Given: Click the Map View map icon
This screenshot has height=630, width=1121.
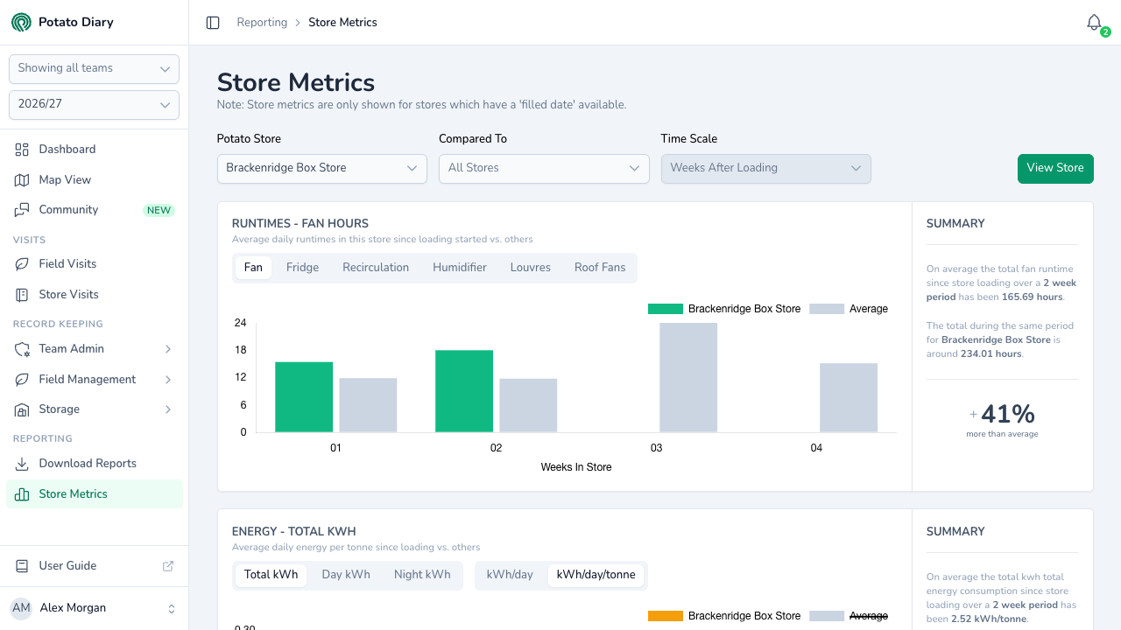Looking at the screenshot, I should [x=22, y=180].
